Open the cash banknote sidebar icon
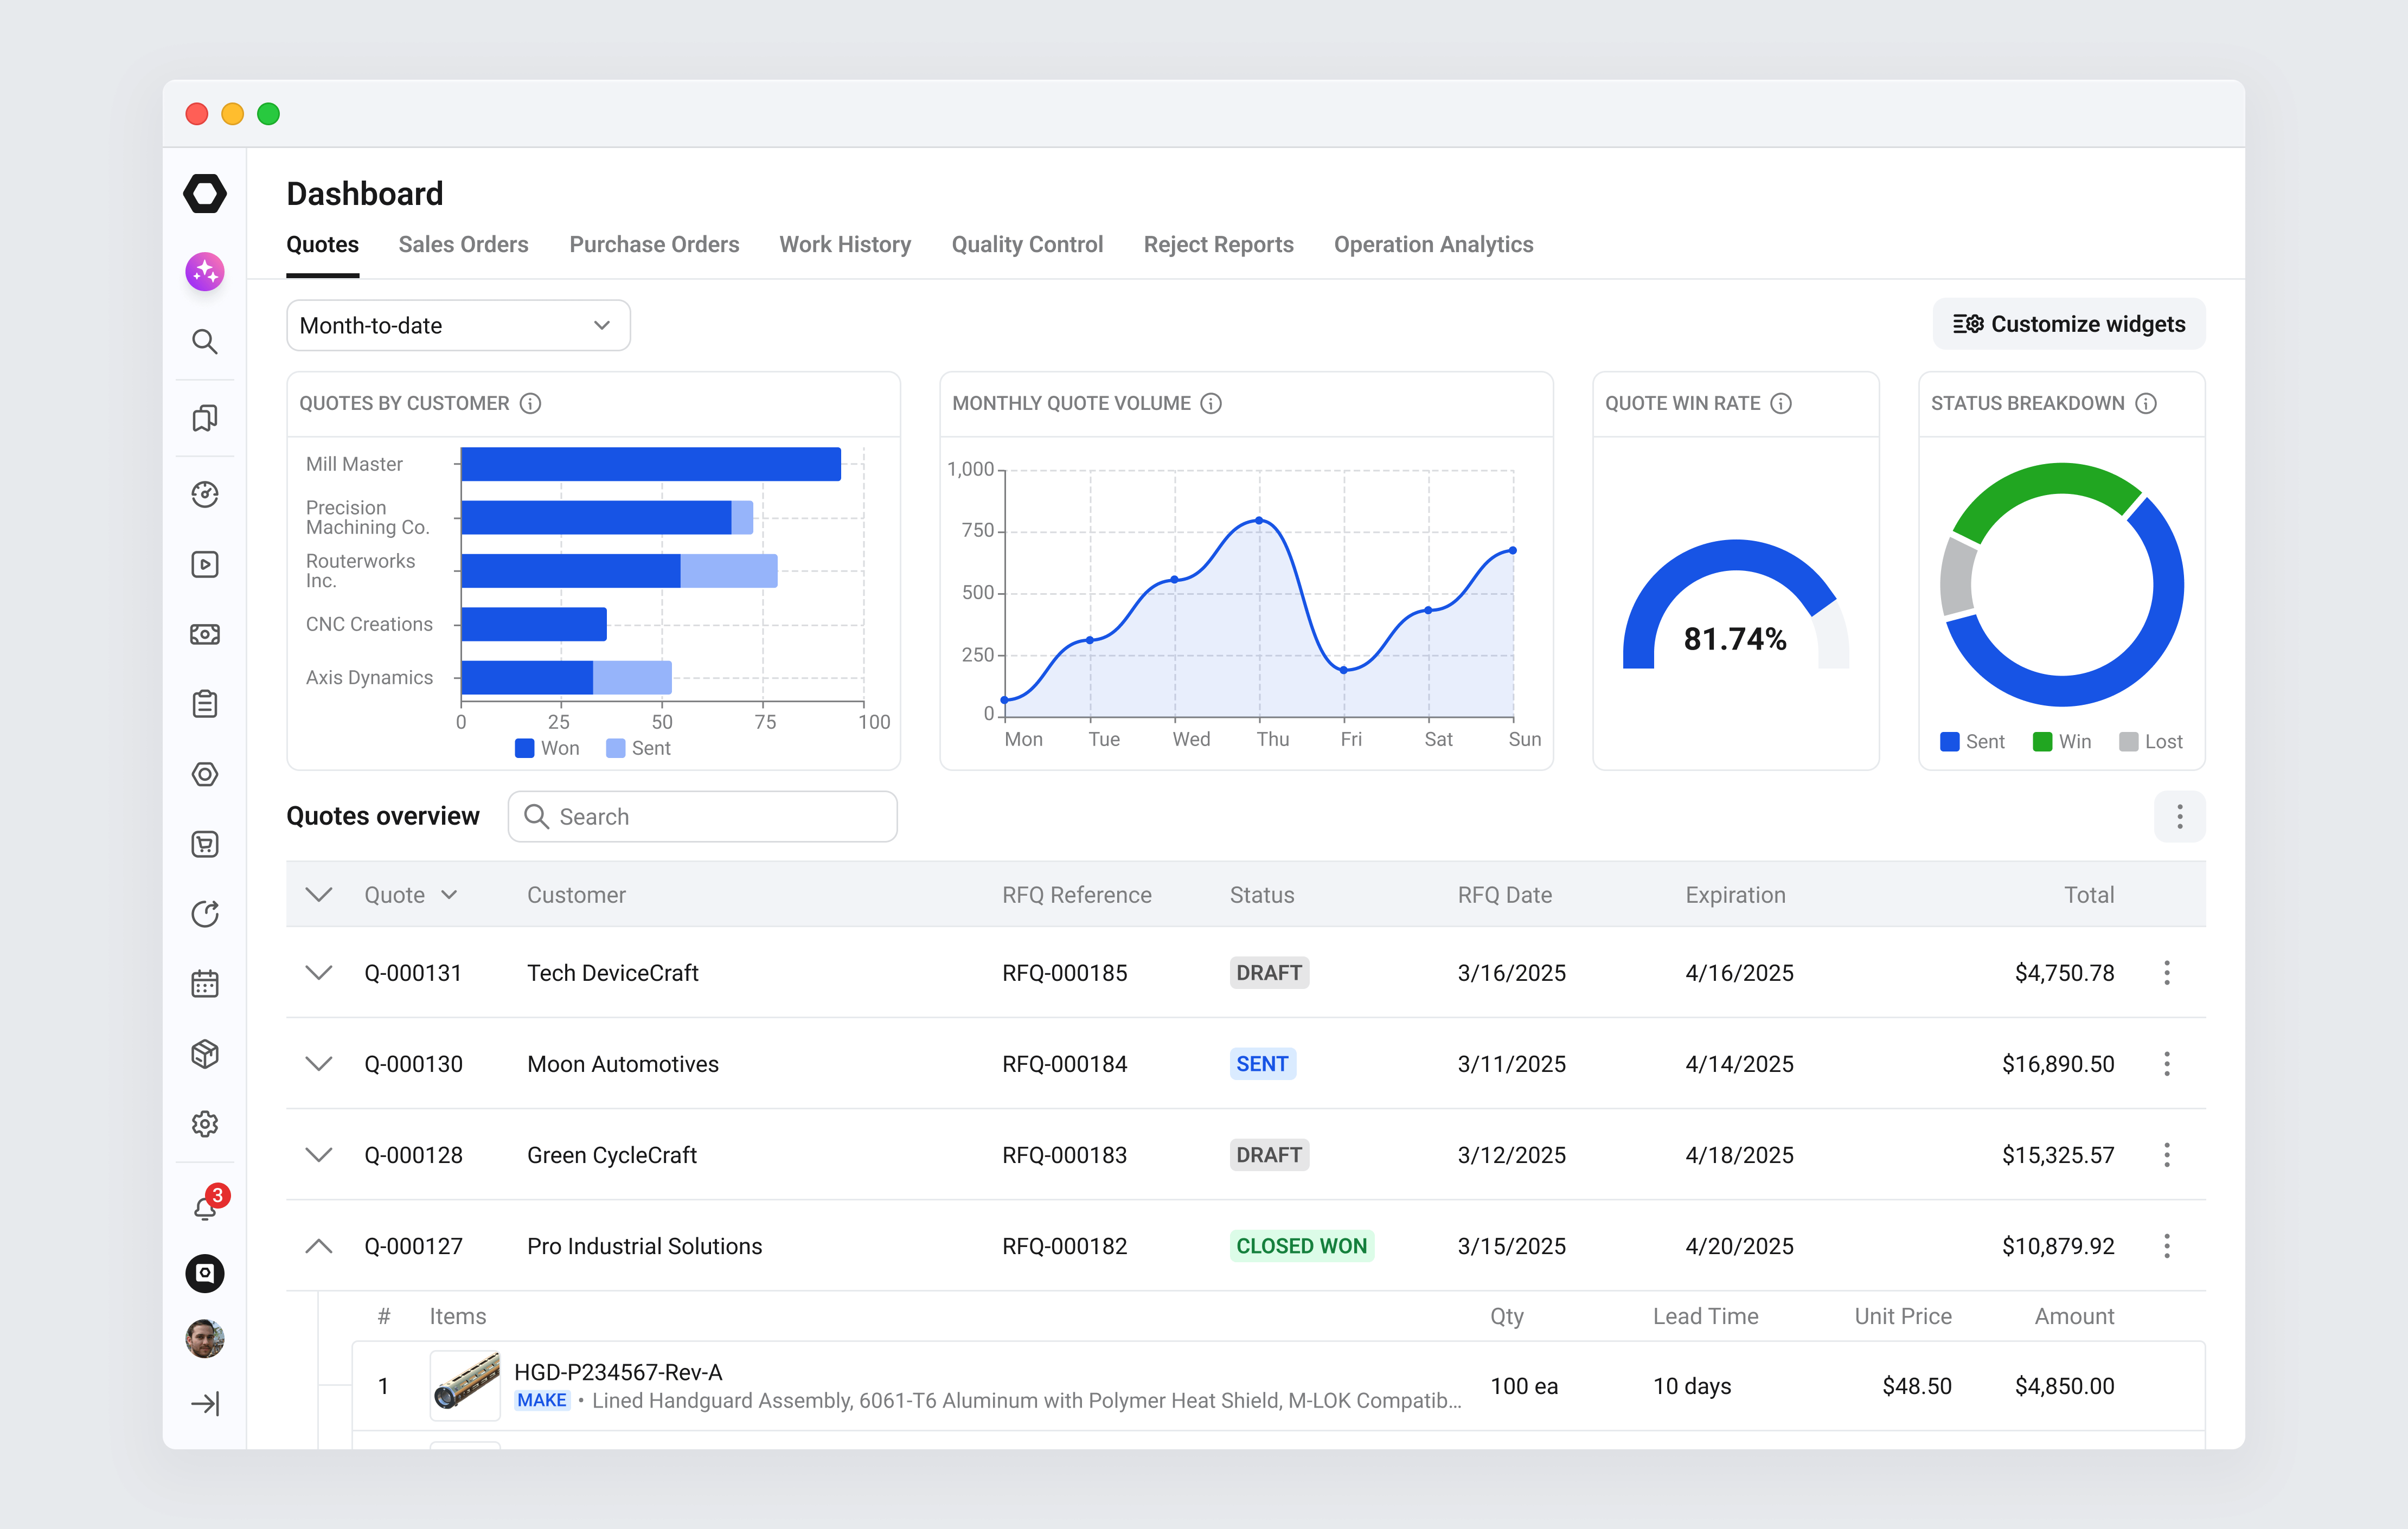 coord(205,634)
